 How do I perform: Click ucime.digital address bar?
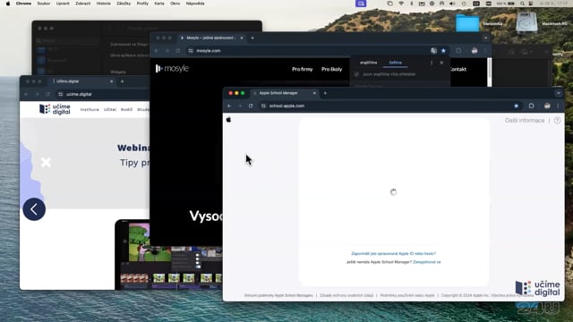coord(103,94)
